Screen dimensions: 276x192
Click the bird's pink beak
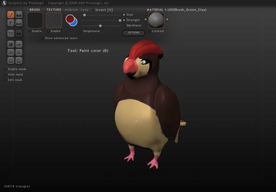pyautogui.click(x=130, y=67)
